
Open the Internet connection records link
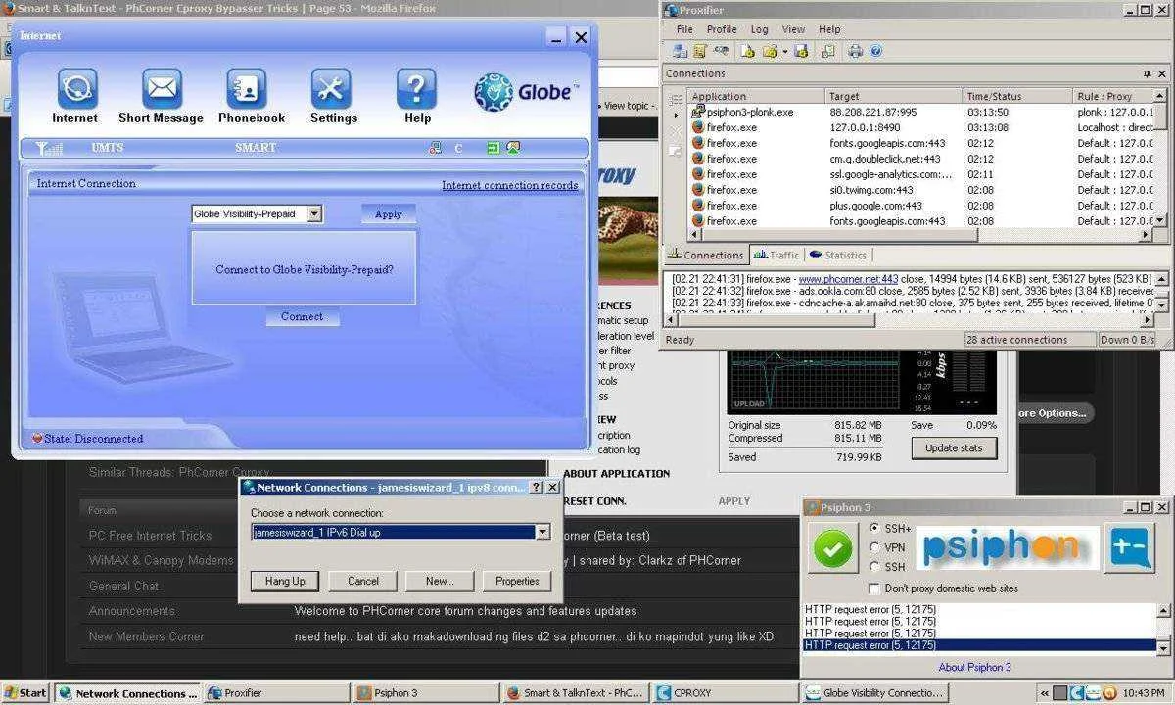pos(509,185)
